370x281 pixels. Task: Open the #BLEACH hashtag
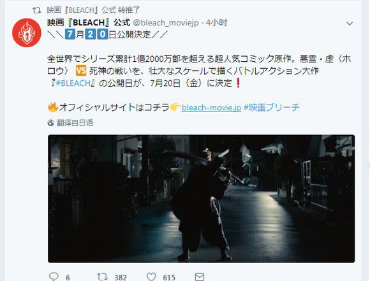click(73, 83)
